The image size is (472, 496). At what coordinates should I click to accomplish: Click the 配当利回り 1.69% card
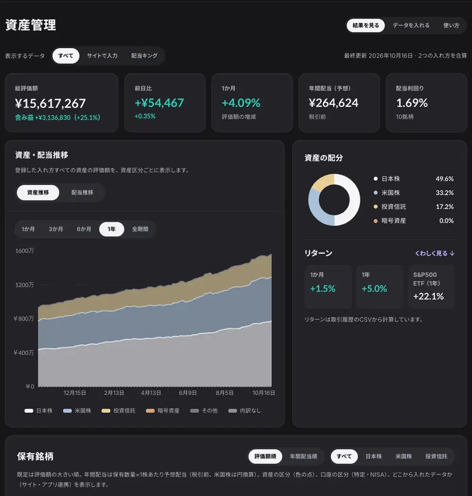coord(426,103)
